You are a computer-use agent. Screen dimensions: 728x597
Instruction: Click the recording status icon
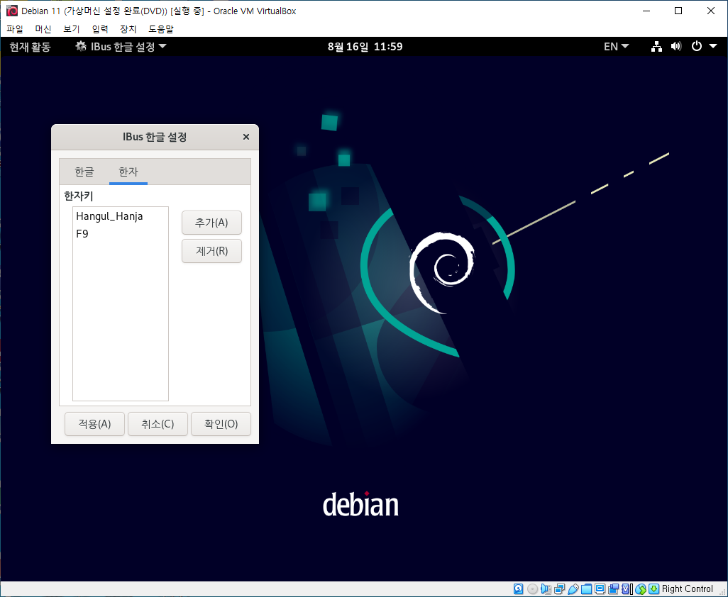613,588
